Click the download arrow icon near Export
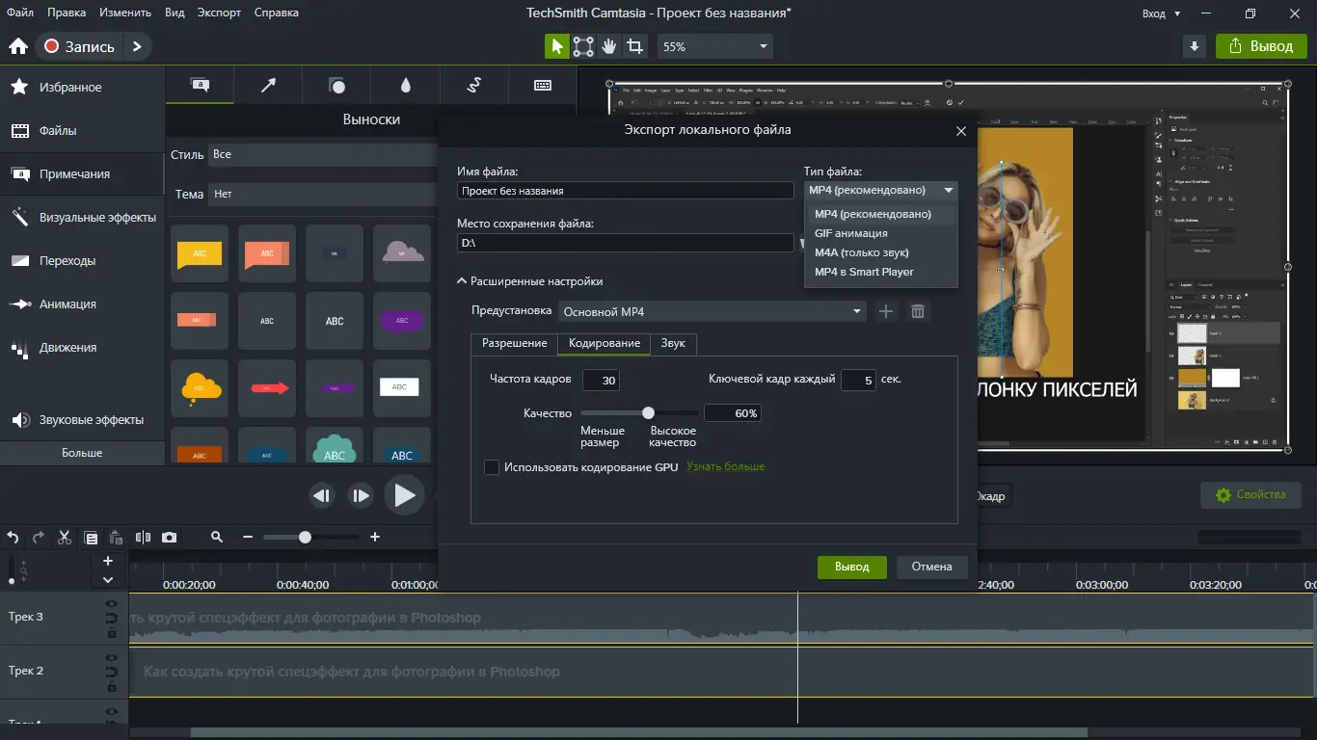 point(1195,46)
